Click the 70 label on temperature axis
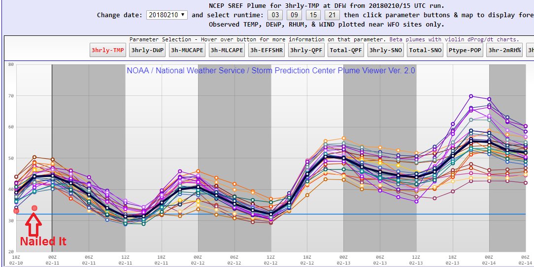 pyautogui.click(x=11, y=96)
